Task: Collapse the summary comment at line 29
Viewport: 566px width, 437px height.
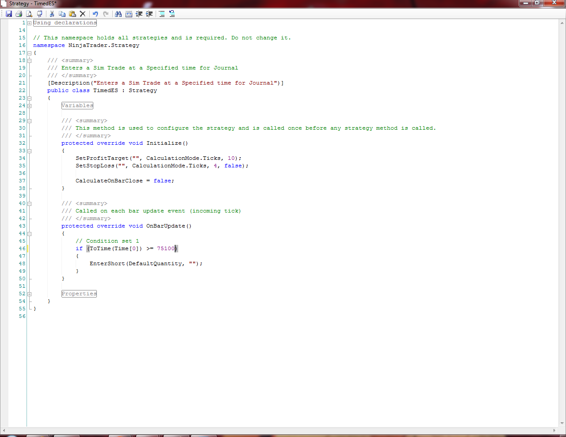Action: [x=29, y=121]
